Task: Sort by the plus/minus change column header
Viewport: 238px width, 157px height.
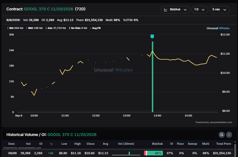Action: (52, 144)
